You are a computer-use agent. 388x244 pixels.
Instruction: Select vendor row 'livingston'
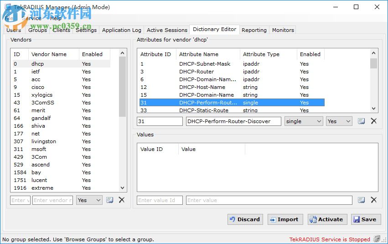pyautogui.click(x=62, y=141)
